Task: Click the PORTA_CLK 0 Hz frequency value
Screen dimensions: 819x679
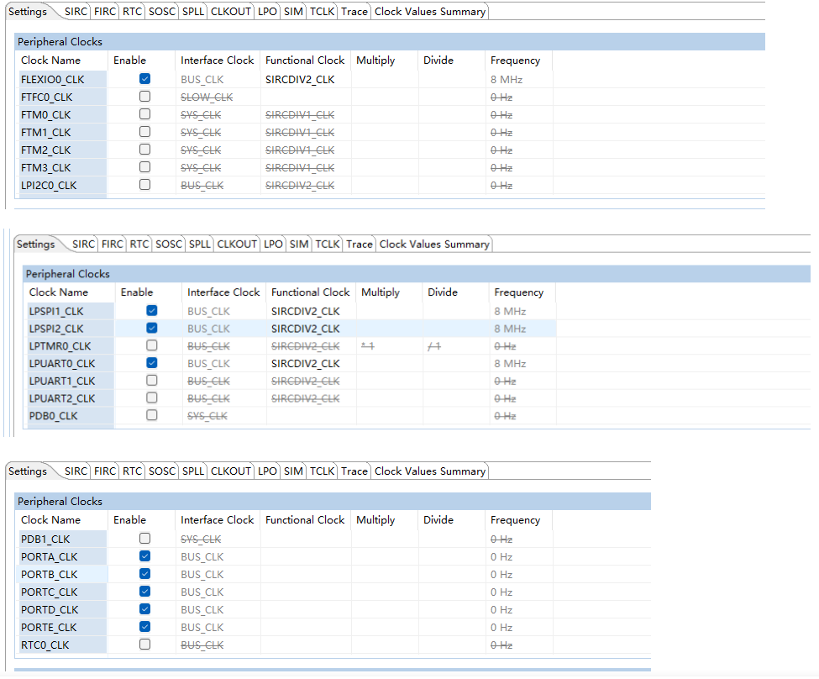Action: (x=501, y=556)
